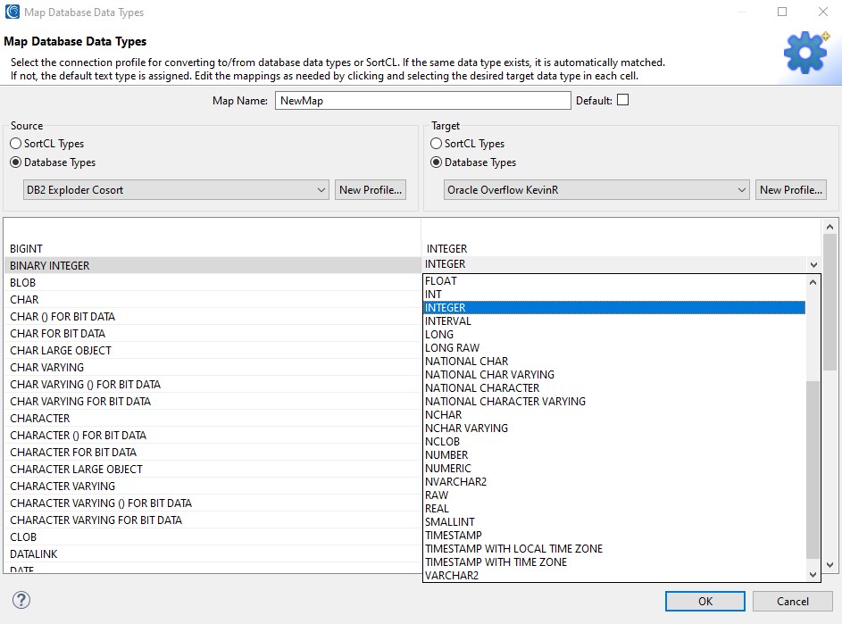Image resolution: width=842 pixels, height=624 pixels.
Task: Open Help via the question mark icon
Action: click(20, 601)
